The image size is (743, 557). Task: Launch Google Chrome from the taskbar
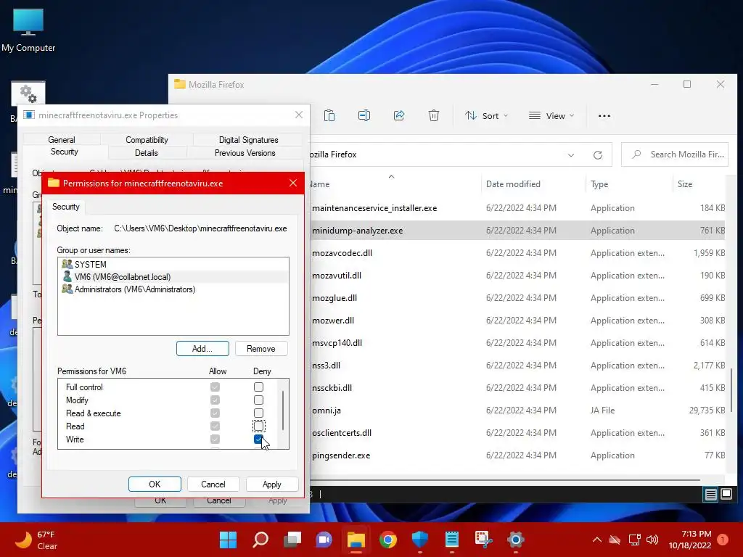point(388,540)
